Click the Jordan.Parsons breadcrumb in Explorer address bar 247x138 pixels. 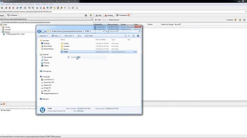click(67, 31)
